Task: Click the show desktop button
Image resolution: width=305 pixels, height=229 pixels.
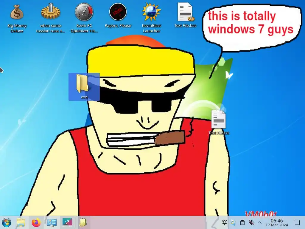Action: click(x=297, y=222)
